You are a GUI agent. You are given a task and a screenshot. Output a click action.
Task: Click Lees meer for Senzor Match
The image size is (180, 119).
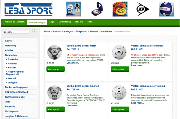[73, 63]
